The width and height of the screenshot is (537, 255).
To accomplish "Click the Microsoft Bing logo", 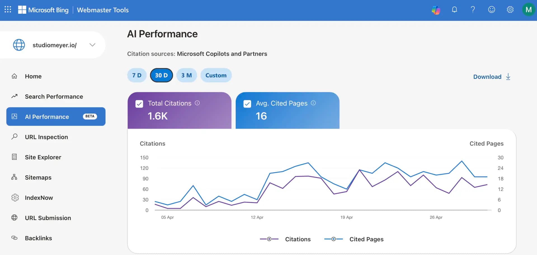I will coord(43,10).
